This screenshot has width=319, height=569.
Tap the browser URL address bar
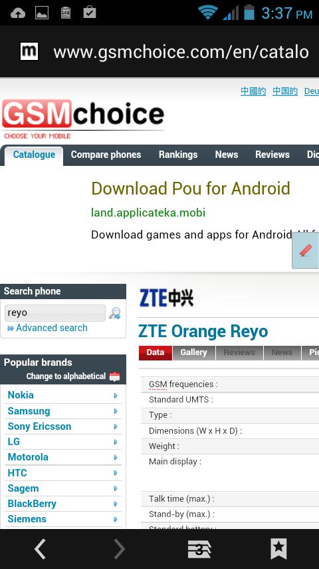(181, 52)
